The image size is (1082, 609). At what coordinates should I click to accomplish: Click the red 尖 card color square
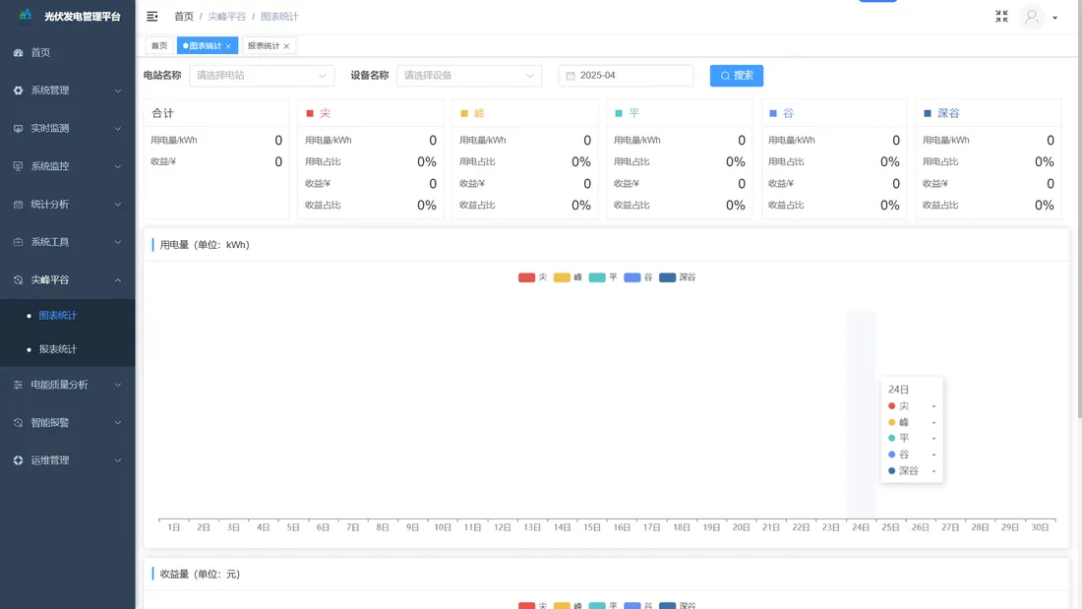pos(310,113)
